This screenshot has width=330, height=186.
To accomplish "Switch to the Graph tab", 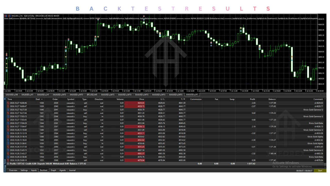I will click(x=53, y=170).
